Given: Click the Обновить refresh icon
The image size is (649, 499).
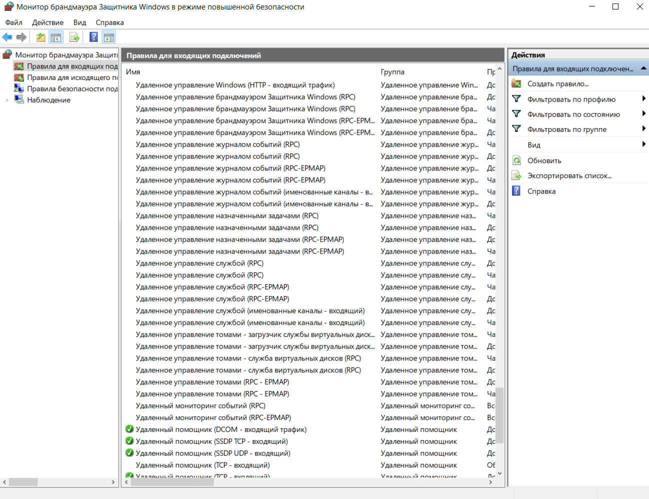Looking at the screenshot, I should click(516, 160).
